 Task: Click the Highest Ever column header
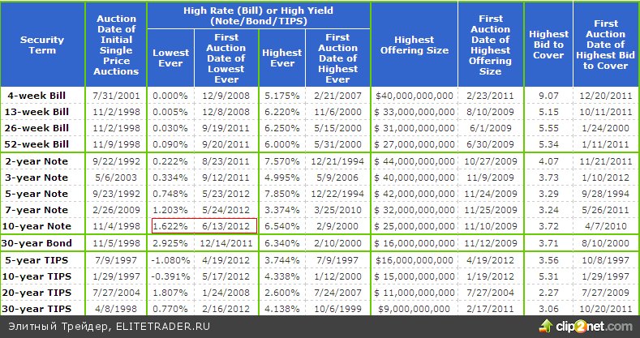pyautogui.click(x=281, y=58)
